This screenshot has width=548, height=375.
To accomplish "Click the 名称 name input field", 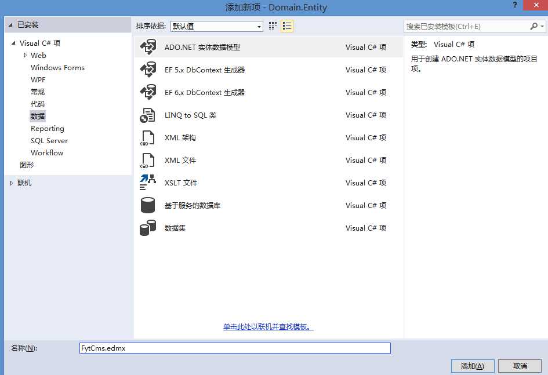I will tap(235, 348).
